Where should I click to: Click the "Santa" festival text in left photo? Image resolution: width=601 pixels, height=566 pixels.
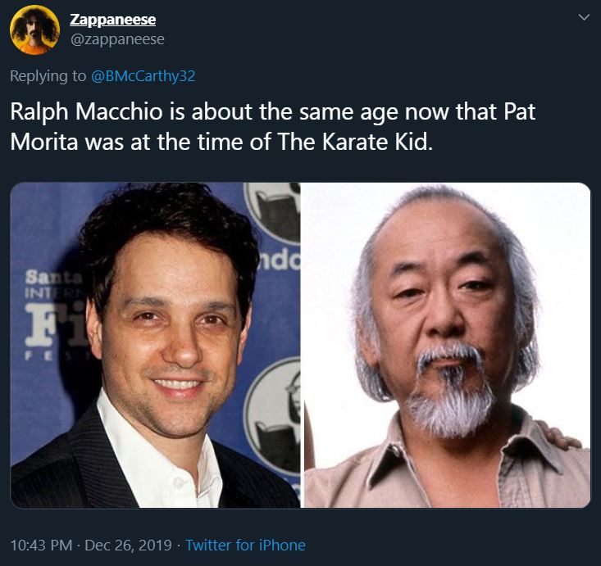(x=53, y=277)
